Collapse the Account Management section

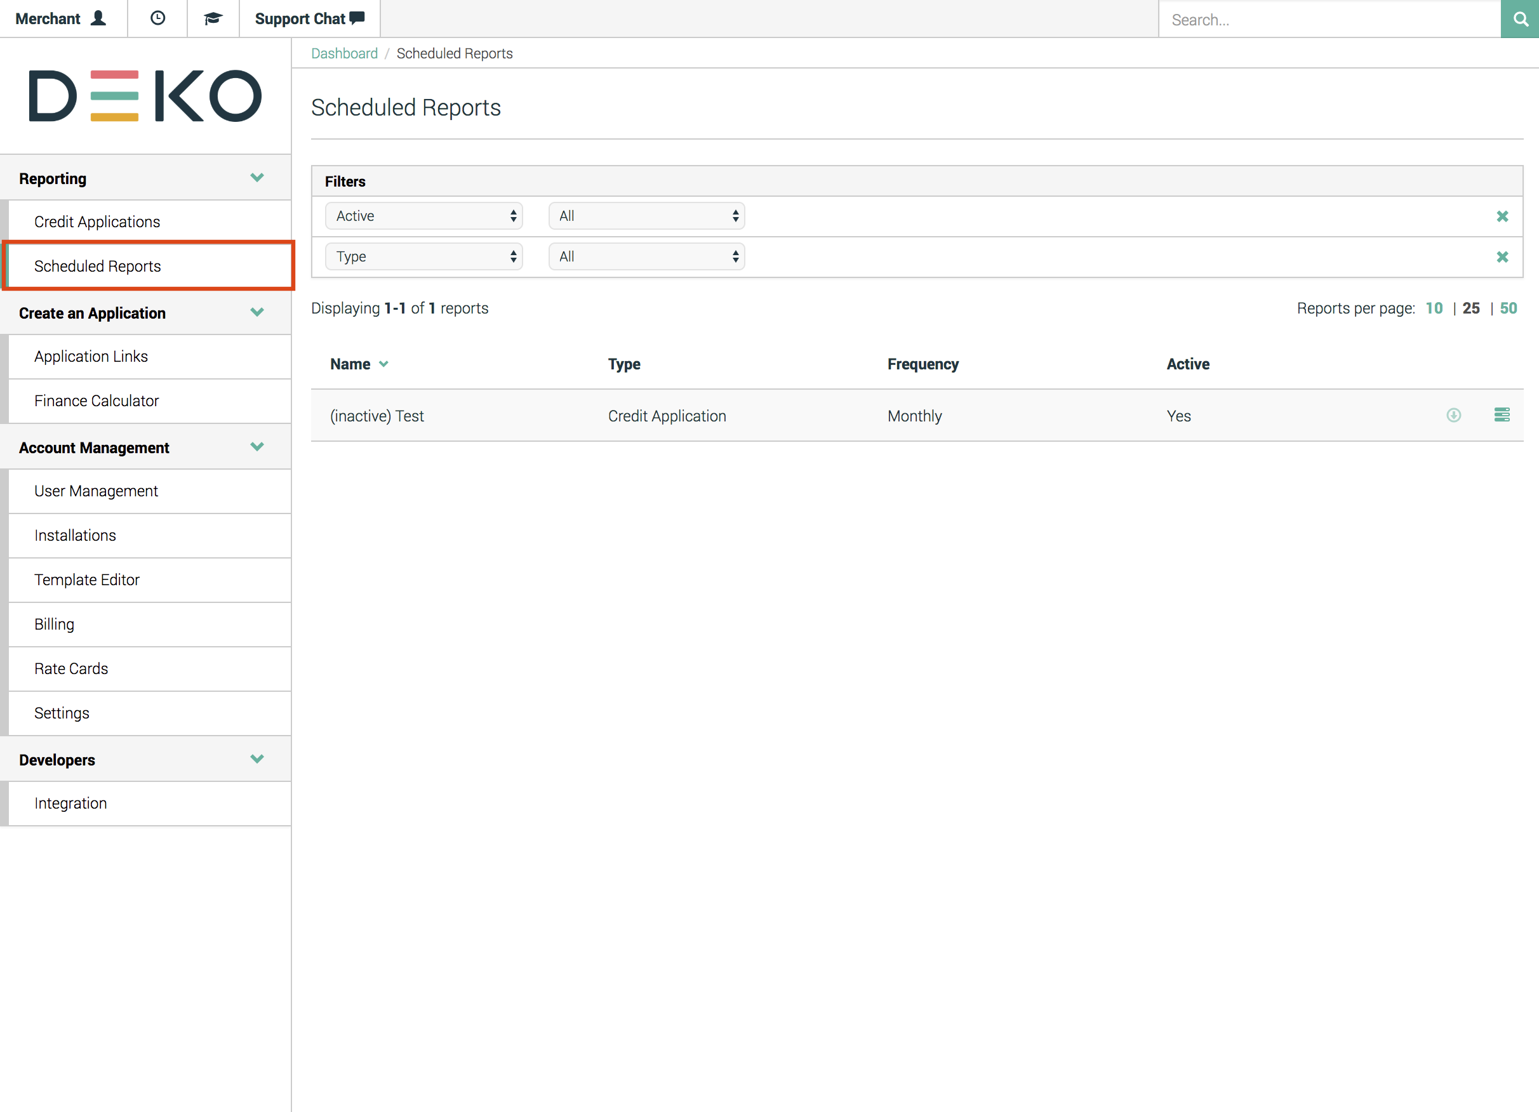256,447
